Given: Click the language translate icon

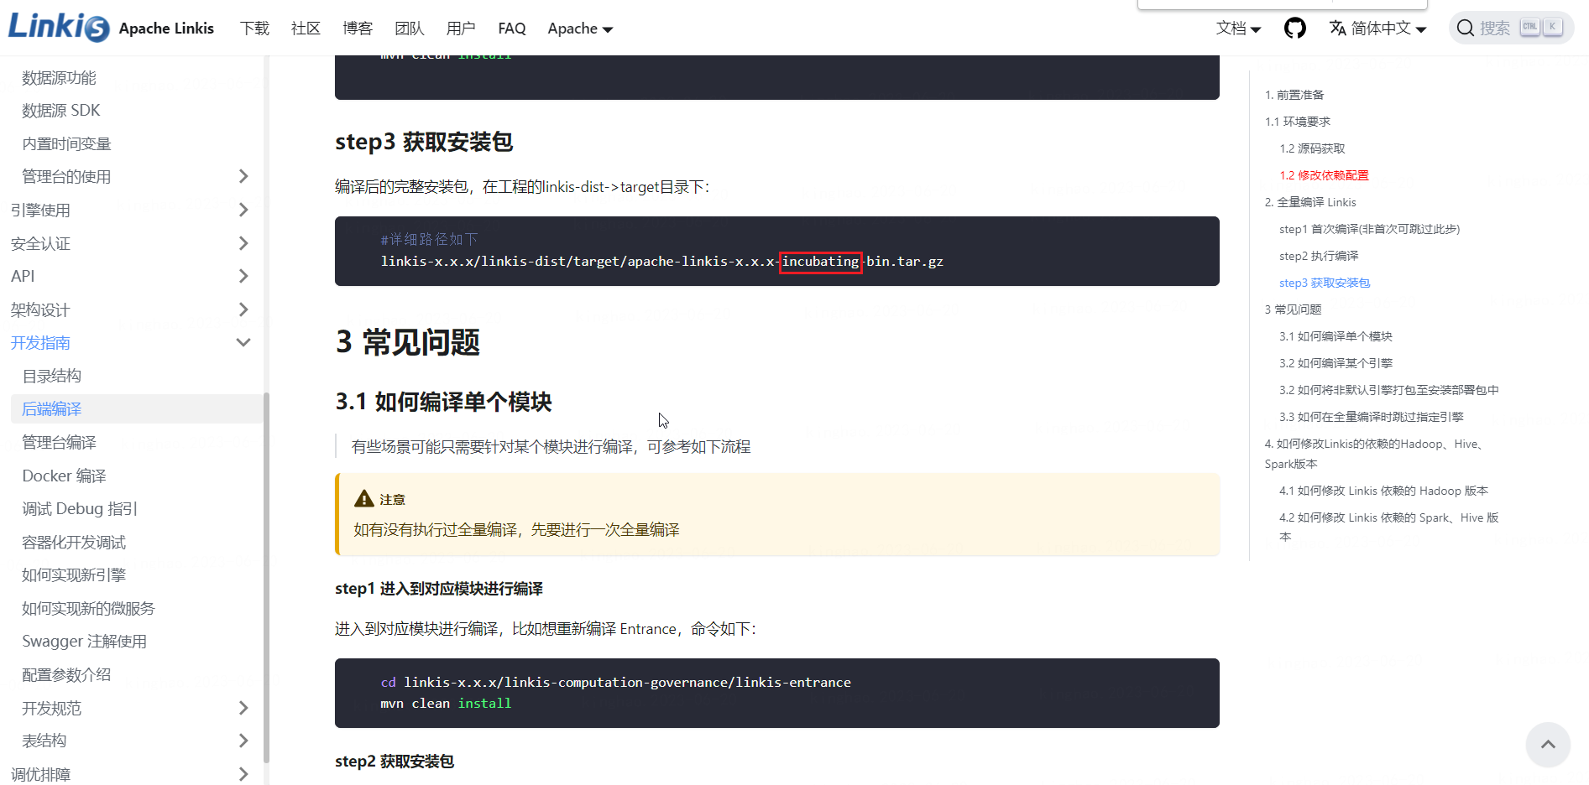Looking at the screenshot, I should point(1338,29).
